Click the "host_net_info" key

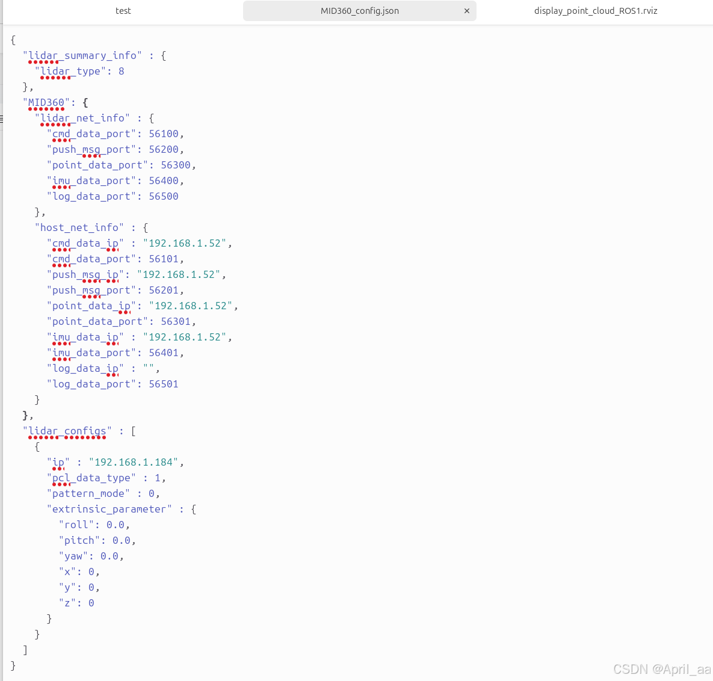coord(79,228)
